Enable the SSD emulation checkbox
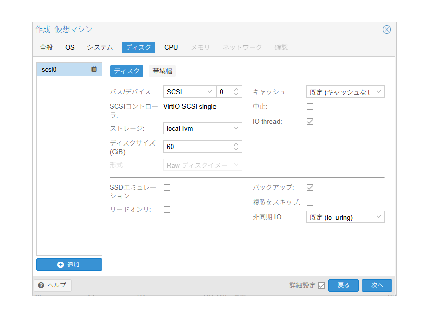This screenshot has height=318, width=429. [x=167, y=188]
